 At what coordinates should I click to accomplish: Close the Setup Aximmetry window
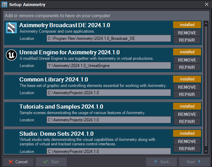tap(206, 5)
